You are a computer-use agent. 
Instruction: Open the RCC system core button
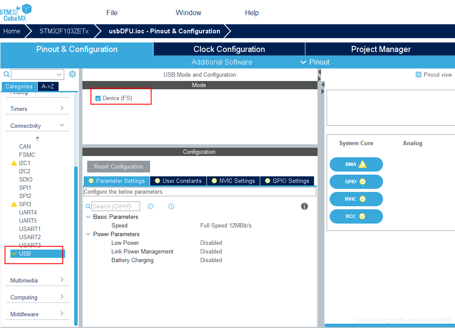pyautogui.click(x=356, y=217)
